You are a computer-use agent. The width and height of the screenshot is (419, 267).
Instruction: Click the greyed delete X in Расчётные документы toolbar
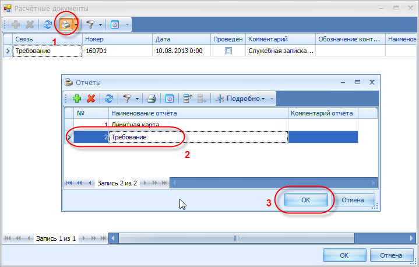(x=30, y=24)
